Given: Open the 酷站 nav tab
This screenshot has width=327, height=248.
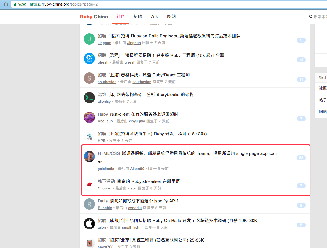Looking at the screenshot, I should click(x=171, y=17).
